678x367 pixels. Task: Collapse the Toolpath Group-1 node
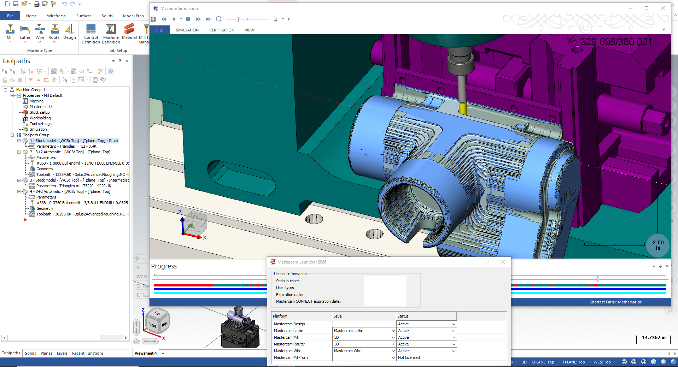[x=12, y=135]
